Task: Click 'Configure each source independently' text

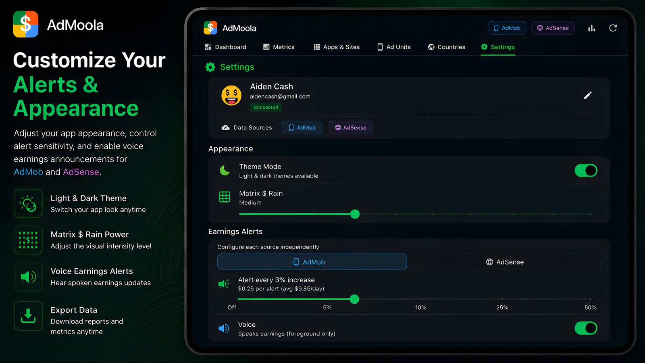Action: pyautogui.click(x=268, y=247)
